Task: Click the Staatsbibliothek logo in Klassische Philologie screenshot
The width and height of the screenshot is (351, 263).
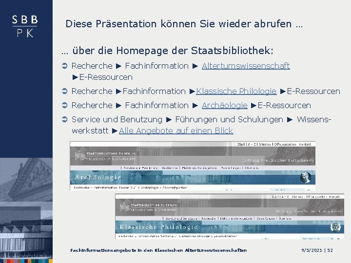Action: [x=148, y=207]
